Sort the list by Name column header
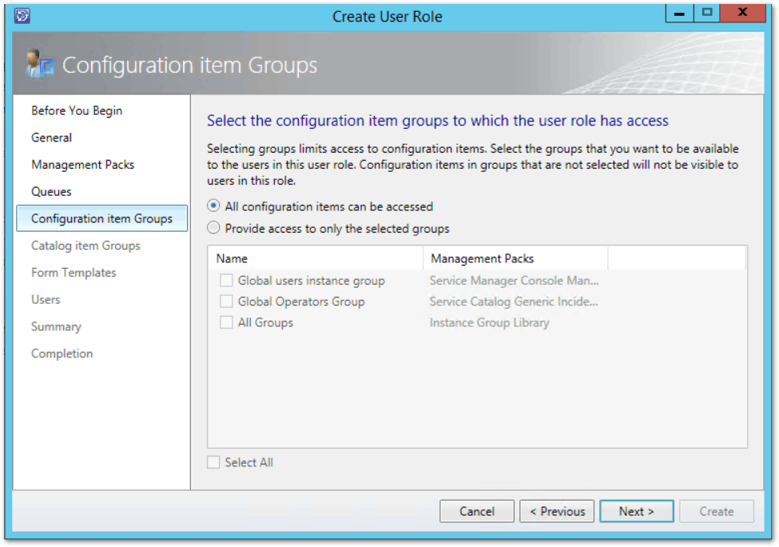 pyautogui.click(x=315, y=258)
